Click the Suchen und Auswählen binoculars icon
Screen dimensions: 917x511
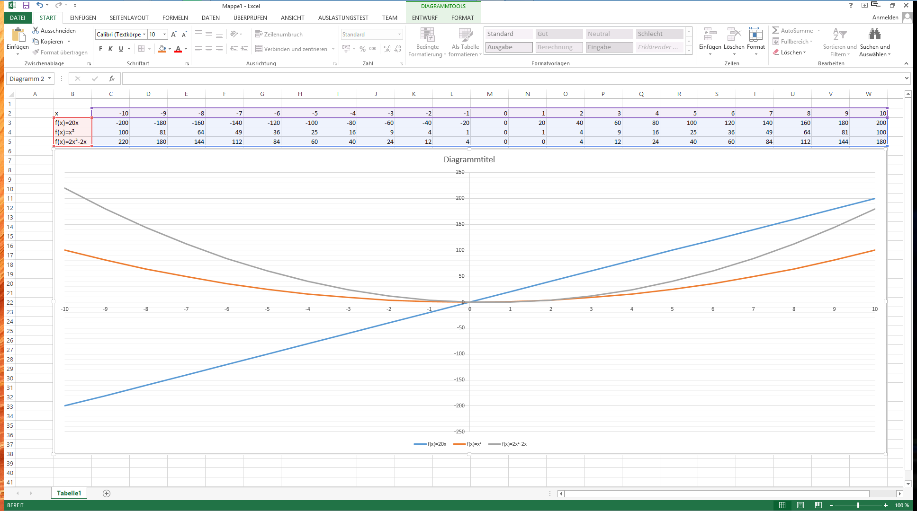[x=874, y=34]
